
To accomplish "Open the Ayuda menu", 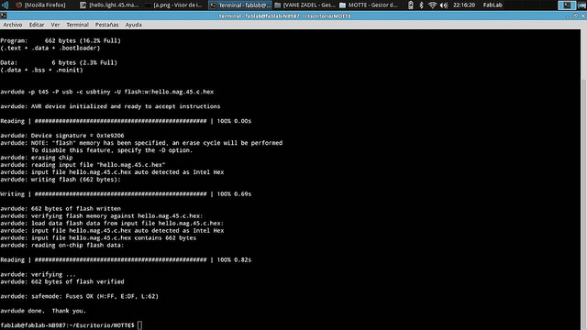I will tap(133, 25).
